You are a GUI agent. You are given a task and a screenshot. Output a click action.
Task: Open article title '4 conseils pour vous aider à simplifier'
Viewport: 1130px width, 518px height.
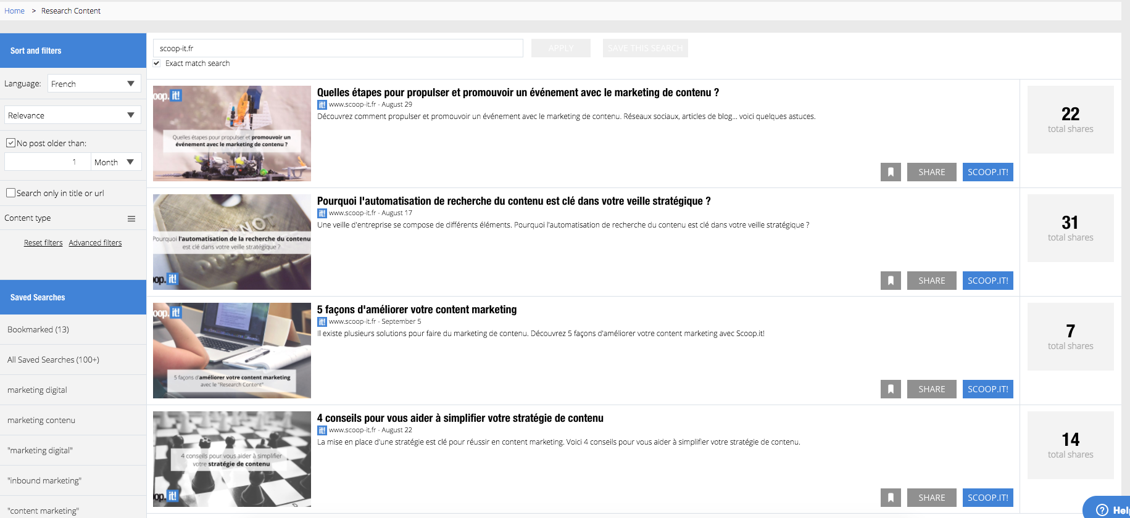click(460, 418)
